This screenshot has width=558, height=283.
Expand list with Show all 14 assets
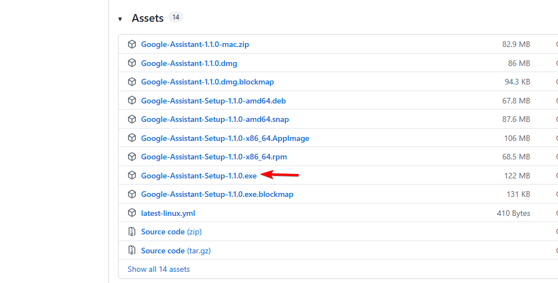(159, 269)
